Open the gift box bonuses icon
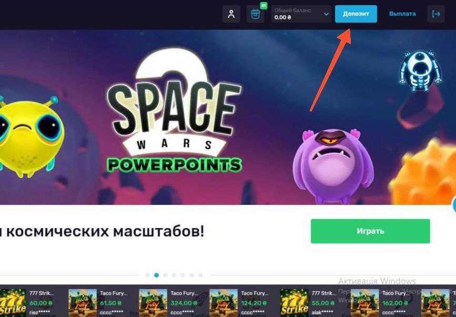The image size is (456, 317). pyautogui.click(x=255, y=14)
